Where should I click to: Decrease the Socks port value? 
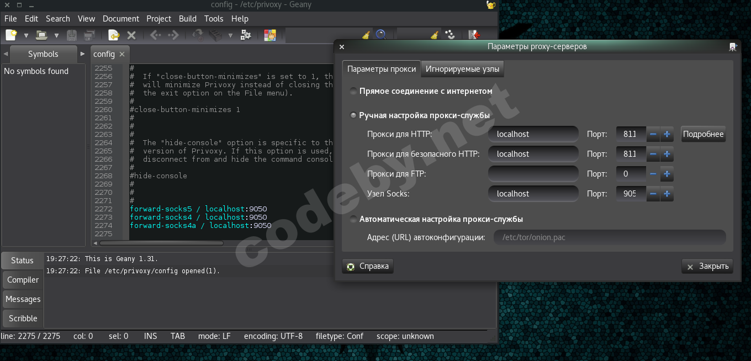tap(653, 194)
